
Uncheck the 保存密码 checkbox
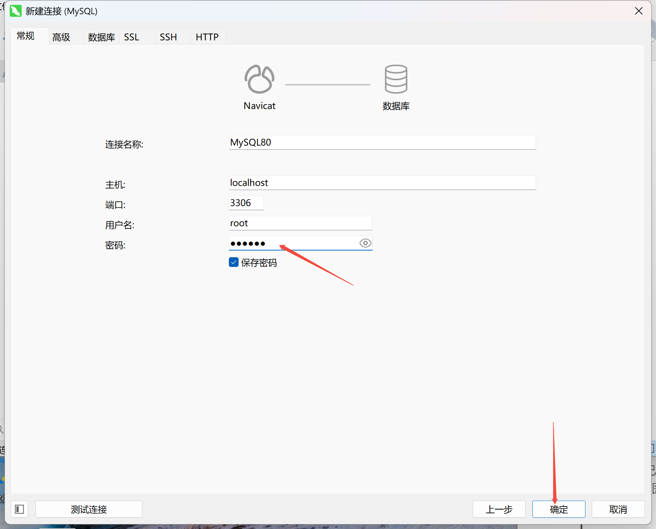(x=234, y=262)
